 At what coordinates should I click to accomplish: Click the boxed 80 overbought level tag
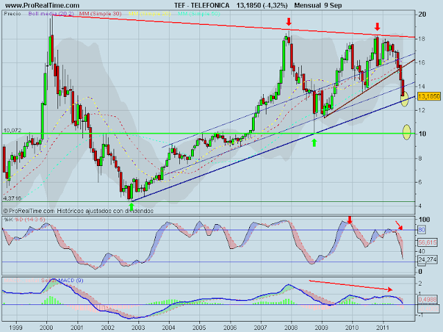pyautogui.click(x=422, y=230)
